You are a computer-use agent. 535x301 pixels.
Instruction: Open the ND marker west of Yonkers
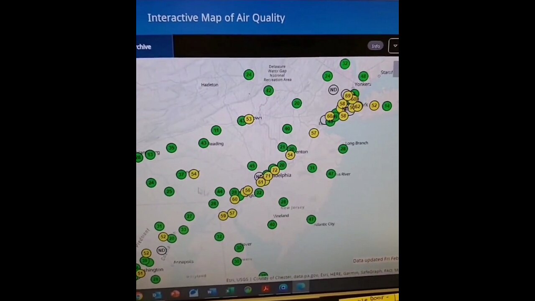(333, 89)
